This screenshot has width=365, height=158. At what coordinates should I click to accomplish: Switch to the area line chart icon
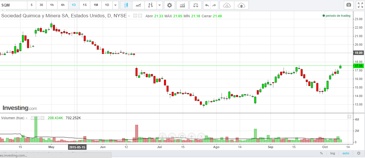click(x=138, y=5)
